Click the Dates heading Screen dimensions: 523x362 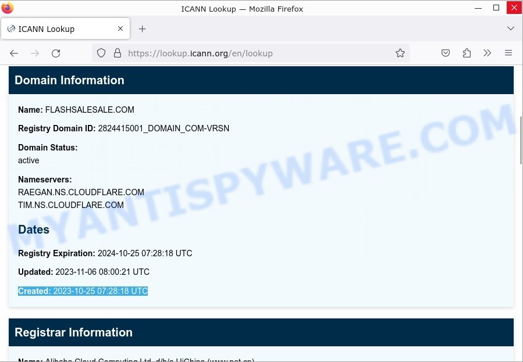[34, 230]
